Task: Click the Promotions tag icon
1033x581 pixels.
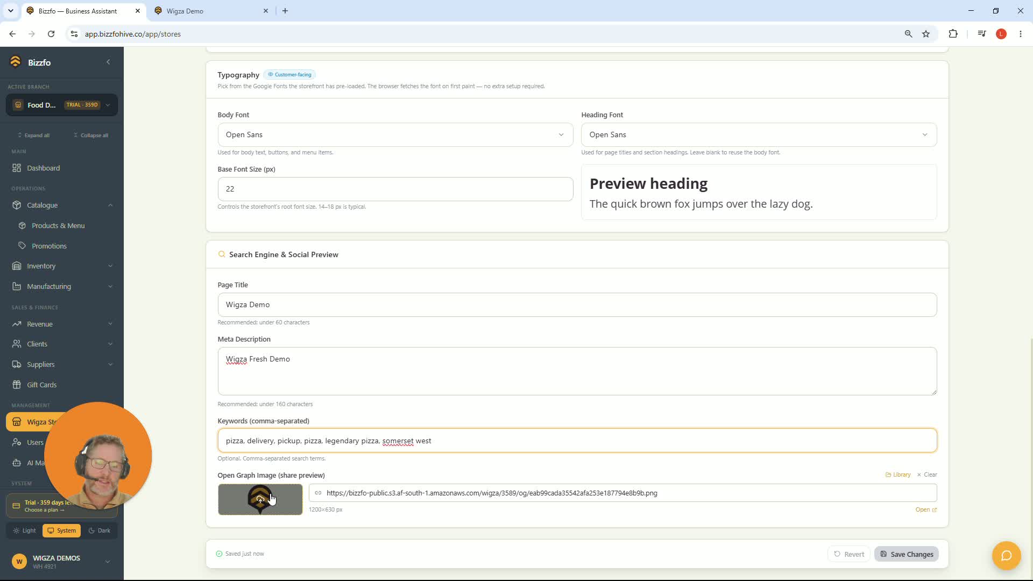Action: [22, 246]
